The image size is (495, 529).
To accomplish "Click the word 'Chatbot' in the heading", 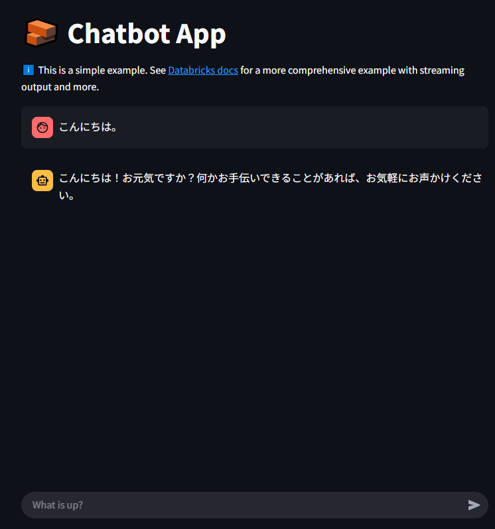I will [x=119, y=34].
